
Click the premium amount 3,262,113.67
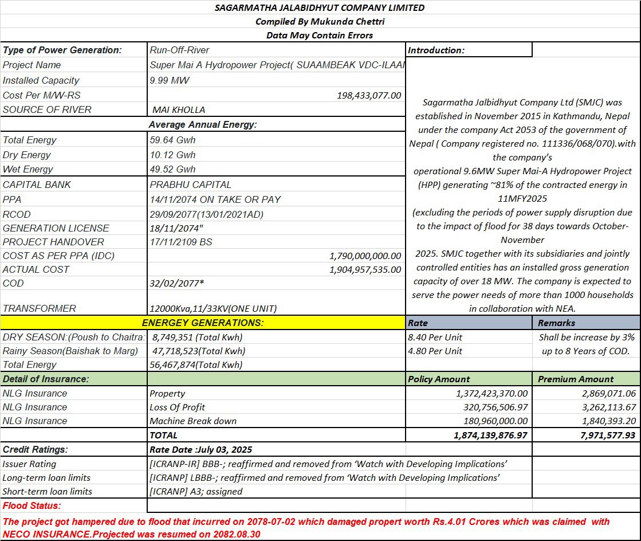(x=609, y=407)
